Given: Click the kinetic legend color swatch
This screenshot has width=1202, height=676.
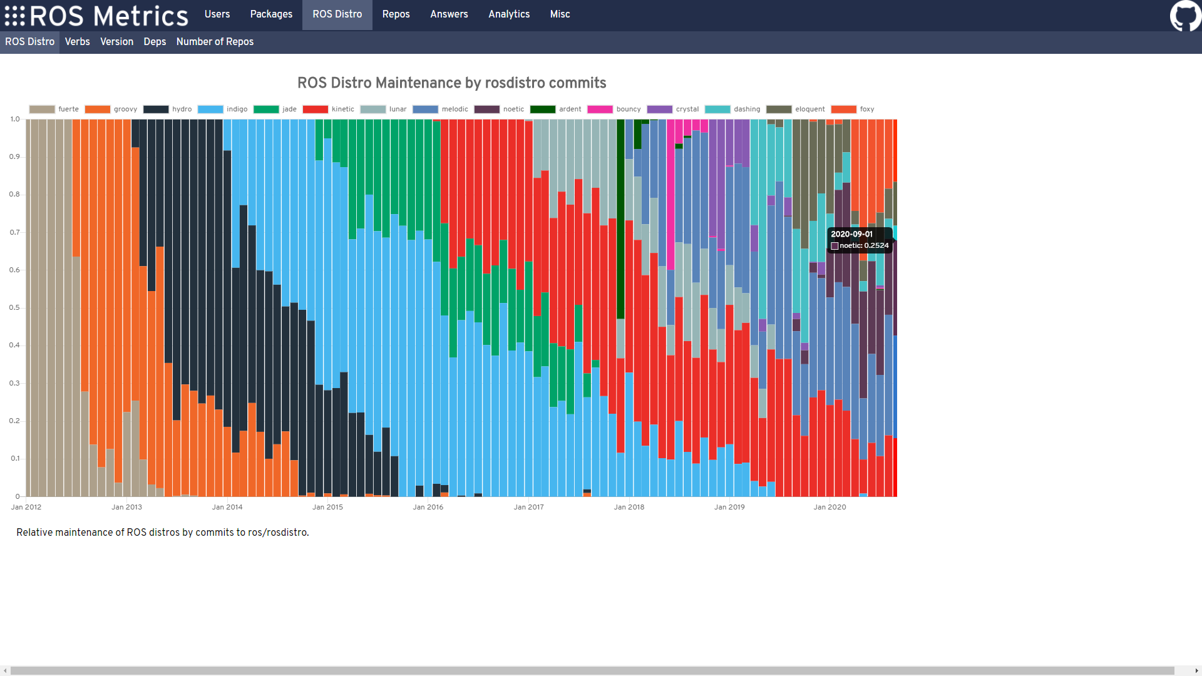Looking at the screenshot, I should pyautogui.click(x=316, y=109).
